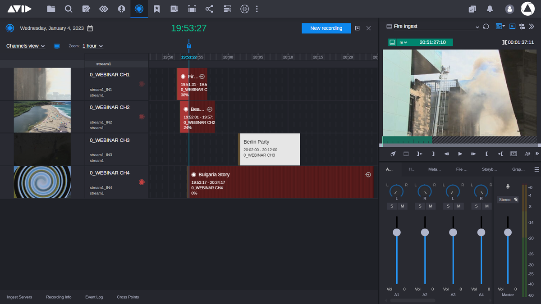Open the search panel from the top toolbar
541x304 pixels.
point(68,9)
